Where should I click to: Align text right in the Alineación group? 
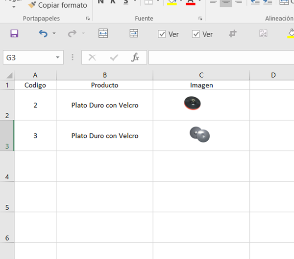(239, 2)
